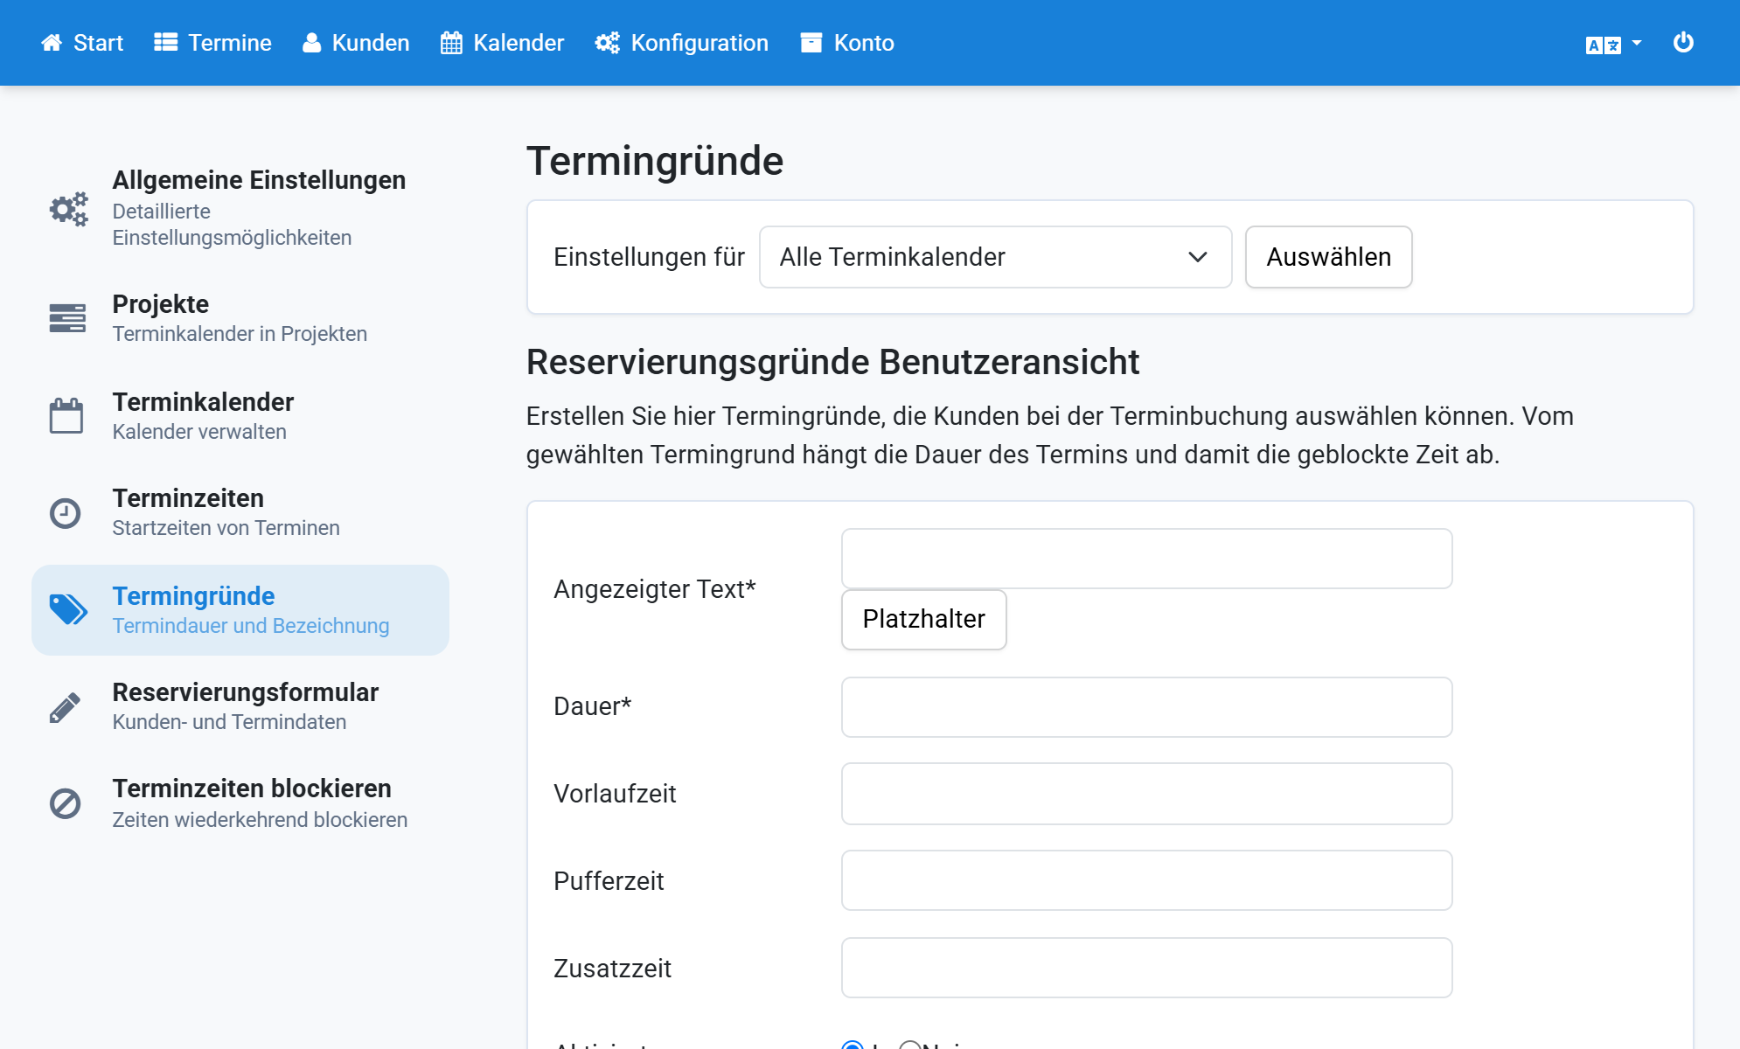Click the Auswählen button
1740x1049 pixels.
[1328, 257]
